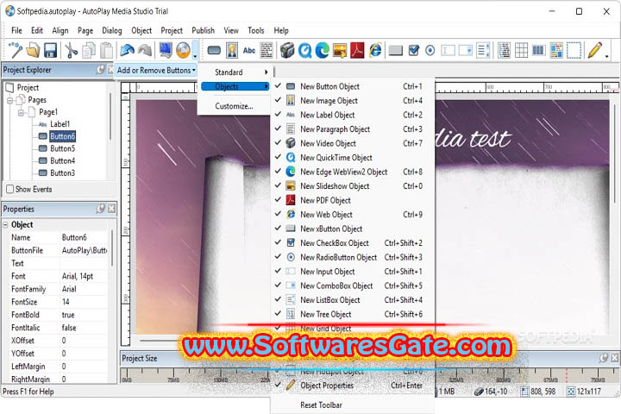The width and height of the screenshot is (621, 414).
Task: Undo with the blue arrow icon
Action: coord(127,50)
